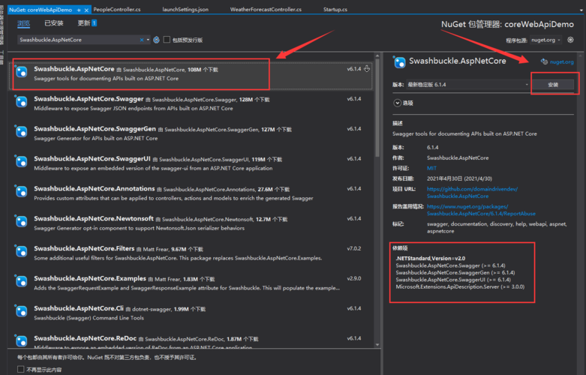Open the search box history dropdown arrow

pos(148,40)
